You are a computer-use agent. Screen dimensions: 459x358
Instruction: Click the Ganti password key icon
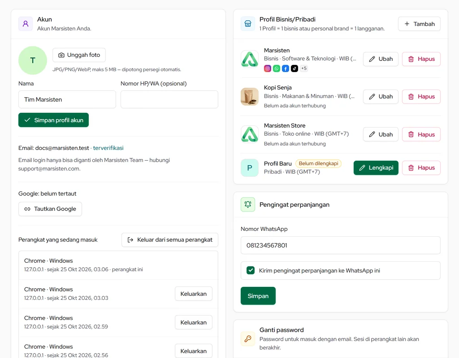click(x=247, y=339)
